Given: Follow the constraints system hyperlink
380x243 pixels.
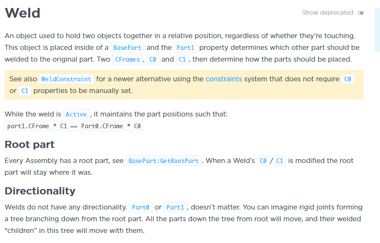Looking at the screenshot, I should pyautogui.click(x=224, y=79).
